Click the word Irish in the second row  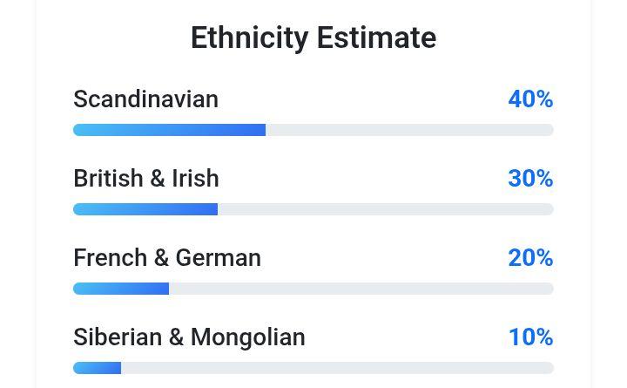(x=195, y=179)
